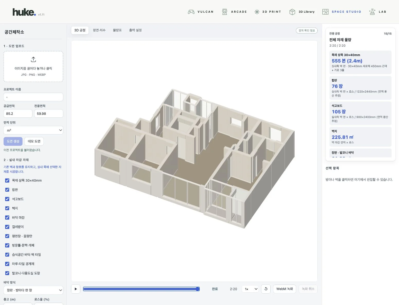399x305 pixels.
Task: Open the 3D Print asterisk icon
Action: pyautogui.click(x=257, y=12)
